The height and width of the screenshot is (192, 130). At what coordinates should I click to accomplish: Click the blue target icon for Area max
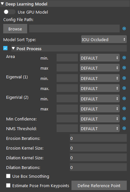[124, 68]
